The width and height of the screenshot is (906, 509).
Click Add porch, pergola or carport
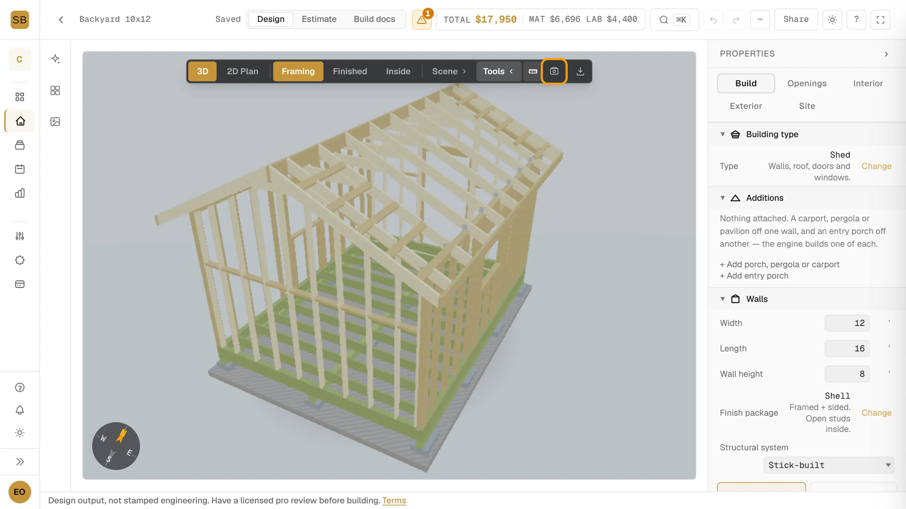pos(780,264)
